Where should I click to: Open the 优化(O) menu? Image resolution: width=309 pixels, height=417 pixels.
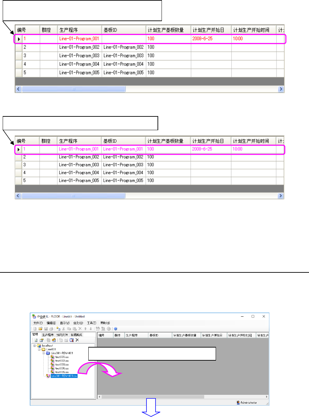coord(78,323)
